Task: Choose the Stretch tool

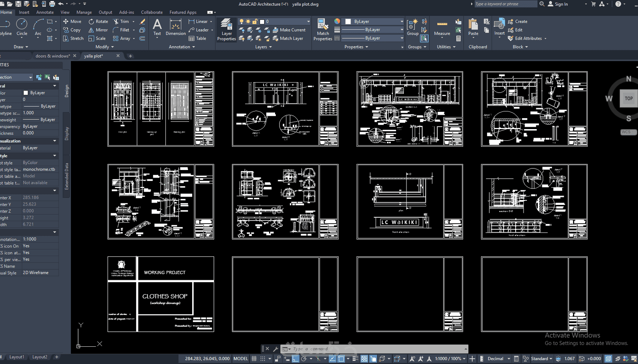Action: 73,38
